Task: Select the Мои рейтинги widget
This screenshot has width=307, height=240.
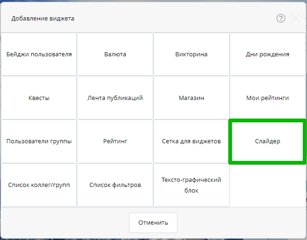Action: pos(267,98)
